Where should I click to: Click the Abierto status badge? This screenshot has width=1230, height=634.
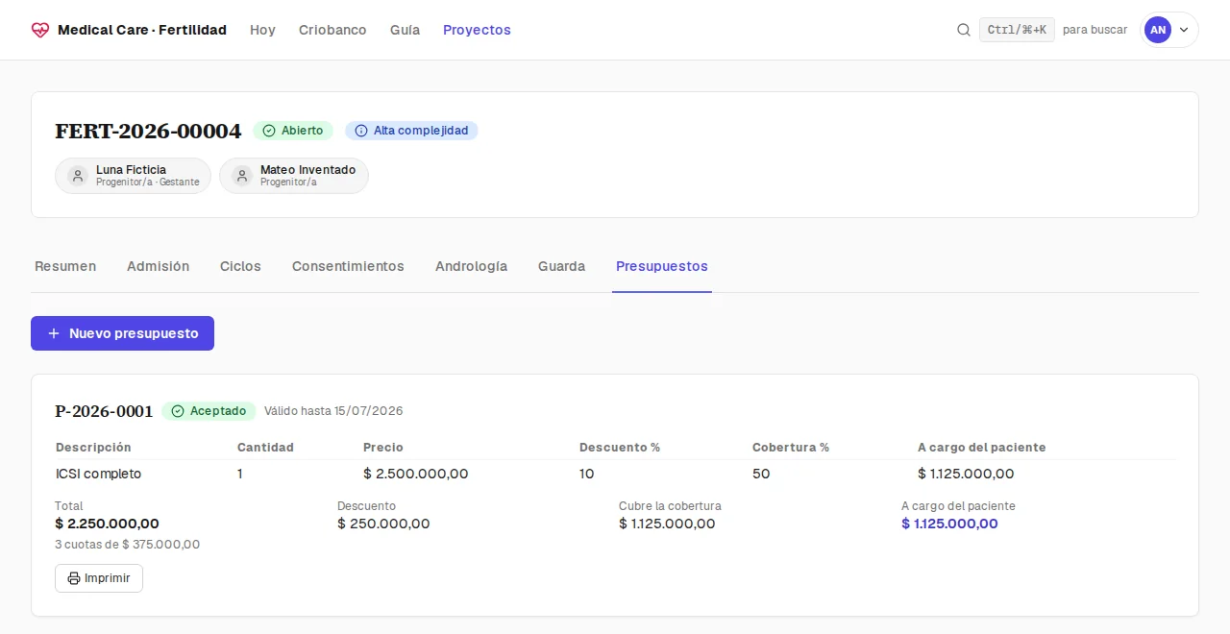(293, 131)
